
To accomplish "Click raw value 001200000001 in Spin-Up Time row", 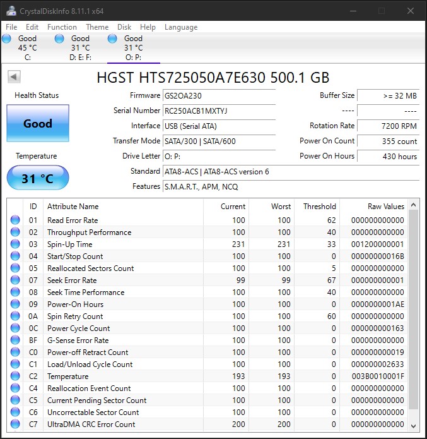I will (378, 244).
